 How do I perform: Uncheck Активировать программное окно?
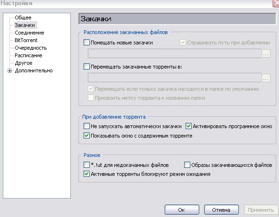(x=188, y=126)
